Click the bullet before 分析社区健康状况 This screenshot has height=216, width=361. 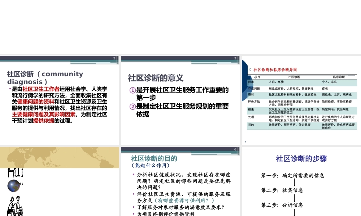pyautogui.click(x=133, y=175)
